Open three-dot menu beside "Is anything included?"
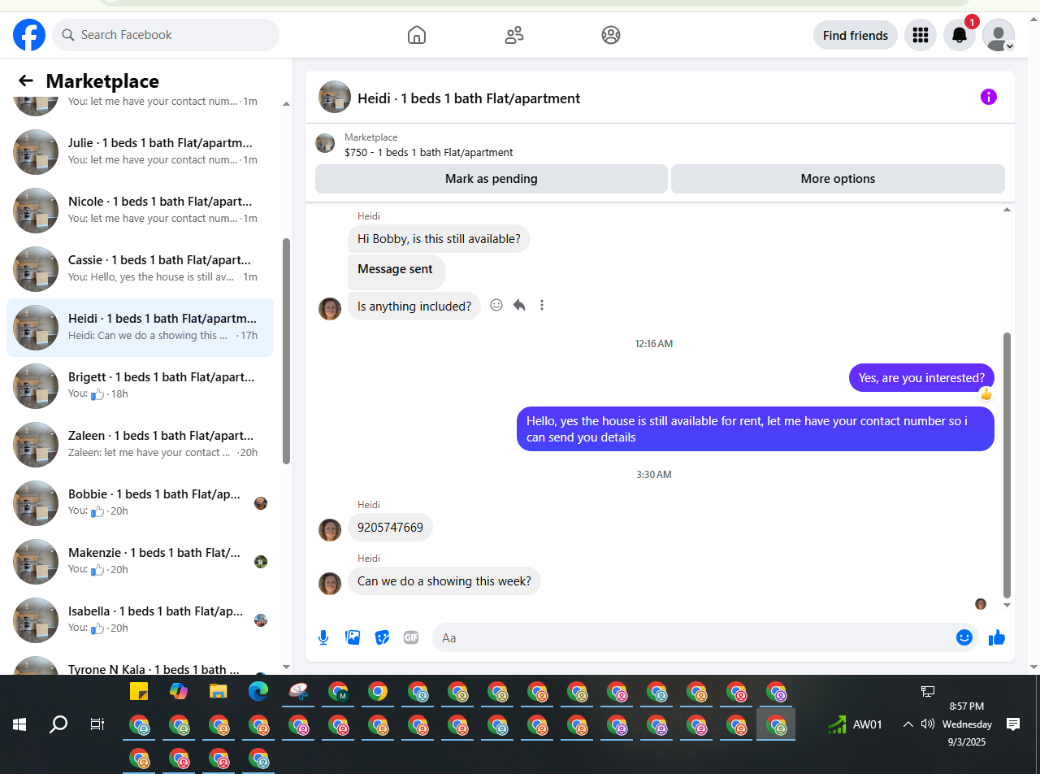1040x774 pixels. click(542, 305)
